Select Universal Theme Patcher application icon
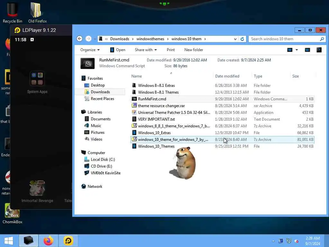 tap(134, 112)
